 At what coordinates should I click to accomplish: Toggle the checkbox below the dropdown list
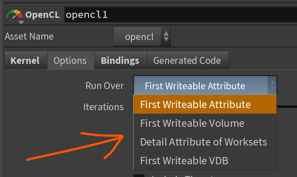tap(139, 175)
